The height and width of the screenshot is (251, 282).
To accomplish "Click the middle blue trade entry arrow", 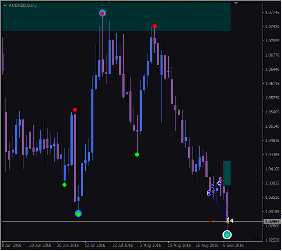I will [x=213, y=186].
